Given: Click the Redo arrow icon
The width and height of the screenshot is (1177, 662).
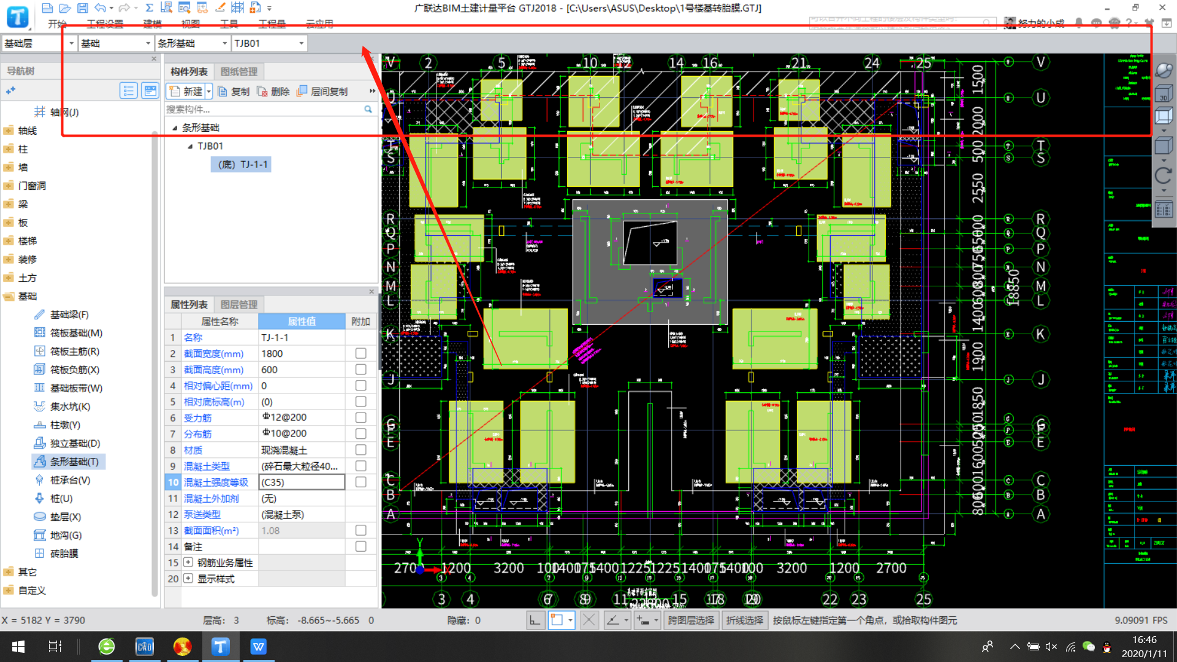Looking at the screenshot, I should tap(124, 8).
